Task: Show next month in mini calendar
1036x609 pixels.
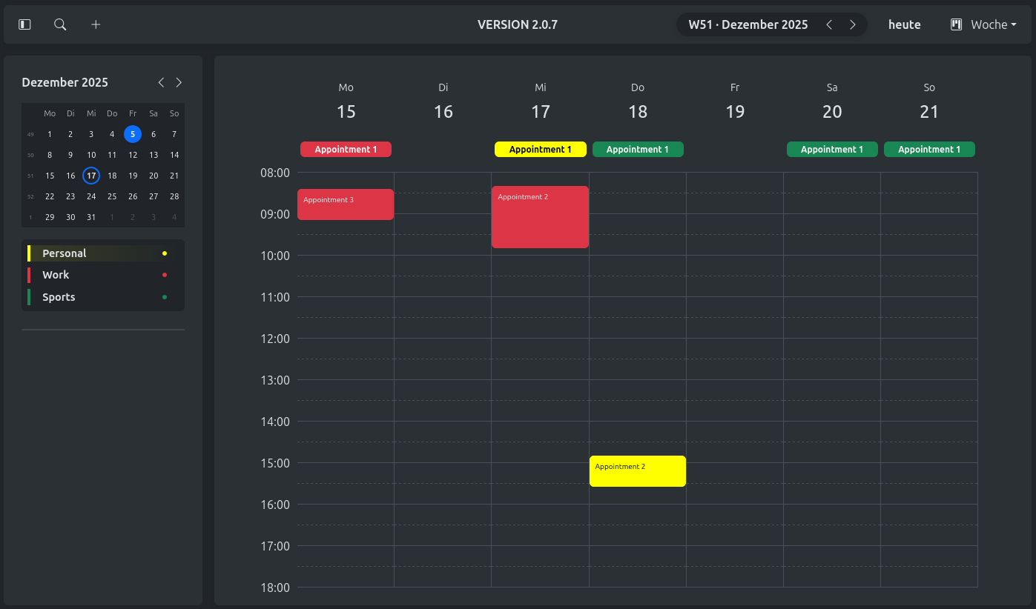Action: click(179, 82)
